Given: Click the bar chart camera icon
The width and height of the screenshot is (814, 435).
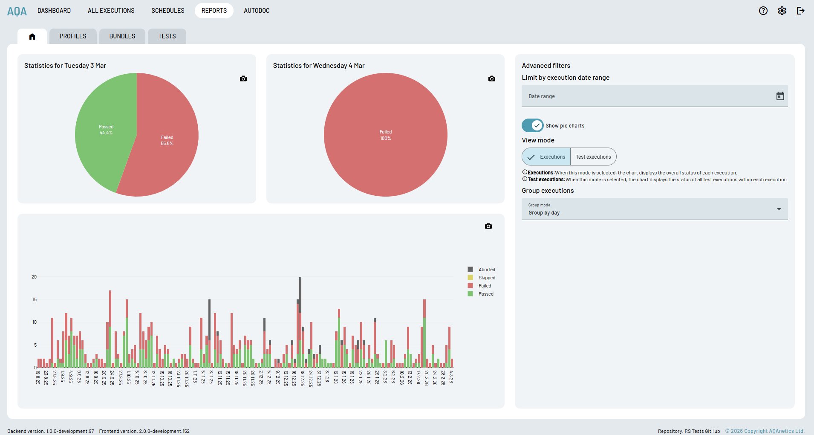Looking at the screenshot, I should coord(488,226).
